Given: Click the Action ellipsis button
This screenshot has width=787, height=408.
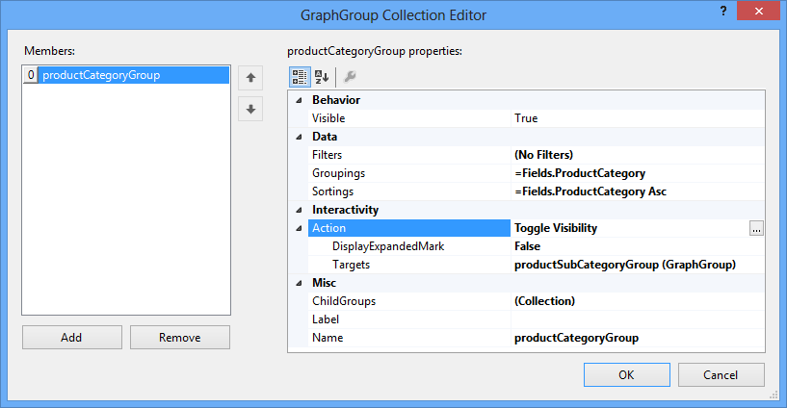Looking at the screenshot, I should (x=758, y=228).
